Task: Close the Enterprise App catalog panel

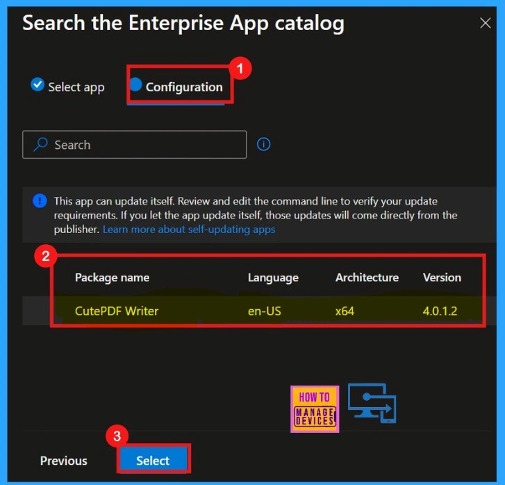Action: pos(485,23)
